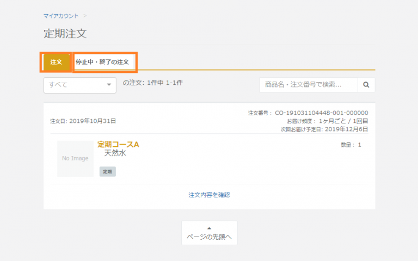This screenshot has height=261, width=418.
Task: Click the 次回お届け予定日 delivery date text
Action: tap(324, 129)
